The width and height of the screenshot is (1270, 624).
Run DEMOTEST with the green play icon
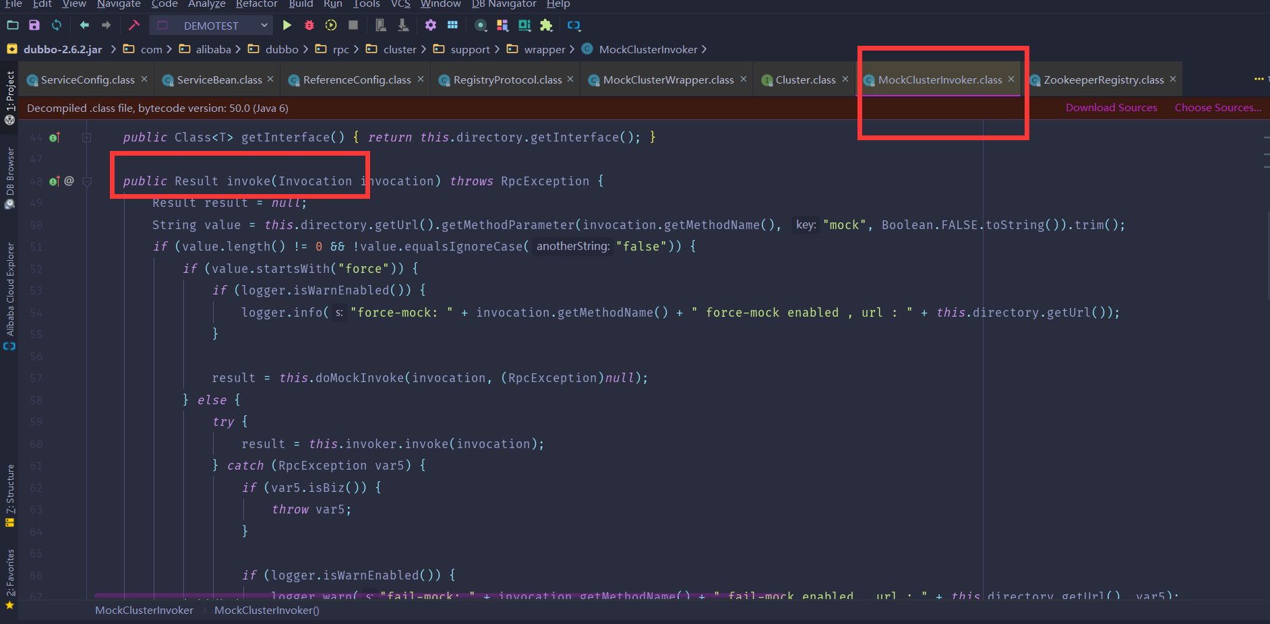coord(287,26)
